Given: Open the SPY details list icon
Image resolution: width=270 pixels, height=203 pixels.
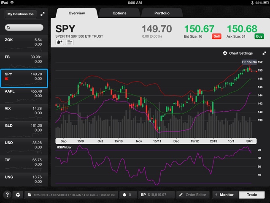Looking at the screenshot, I should [69, 42].
